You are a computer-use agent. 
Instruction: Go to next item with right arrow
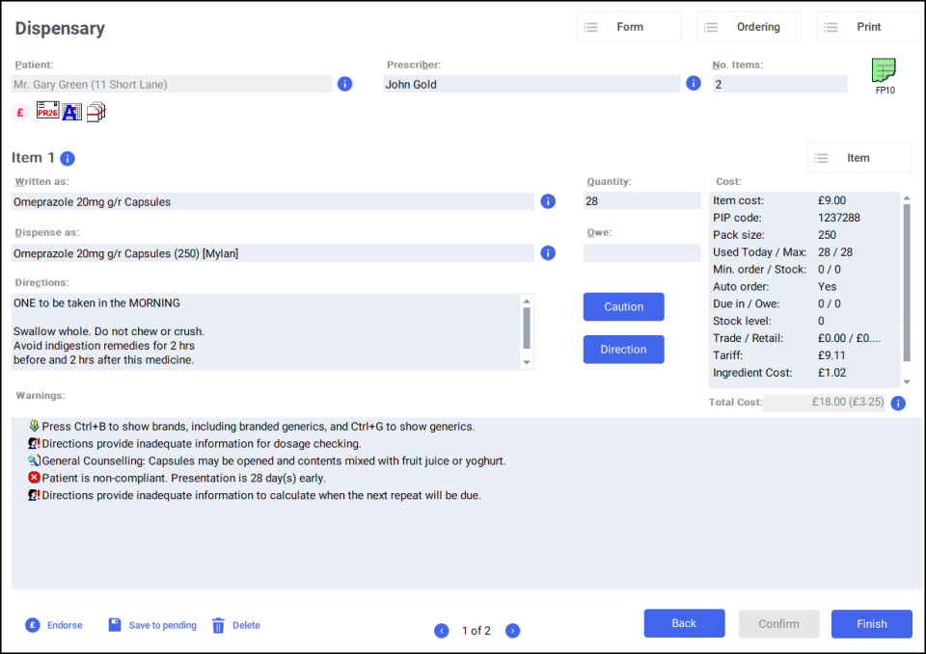[513, 631]
